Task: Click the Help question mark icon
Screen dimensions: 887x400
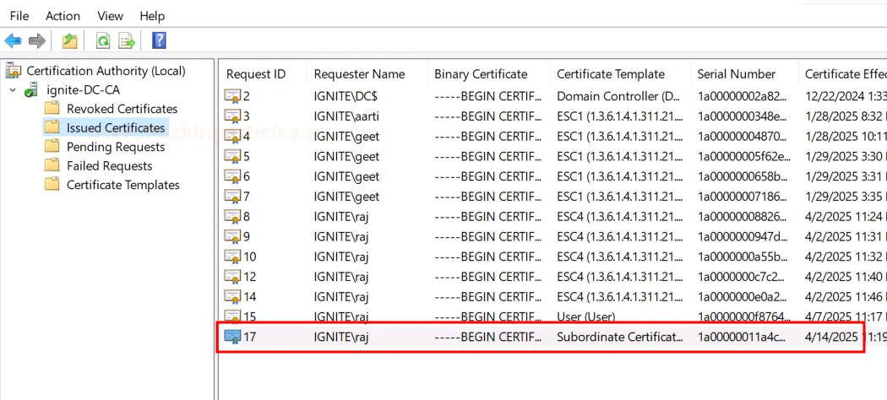Action: click(x=160, y=41)
